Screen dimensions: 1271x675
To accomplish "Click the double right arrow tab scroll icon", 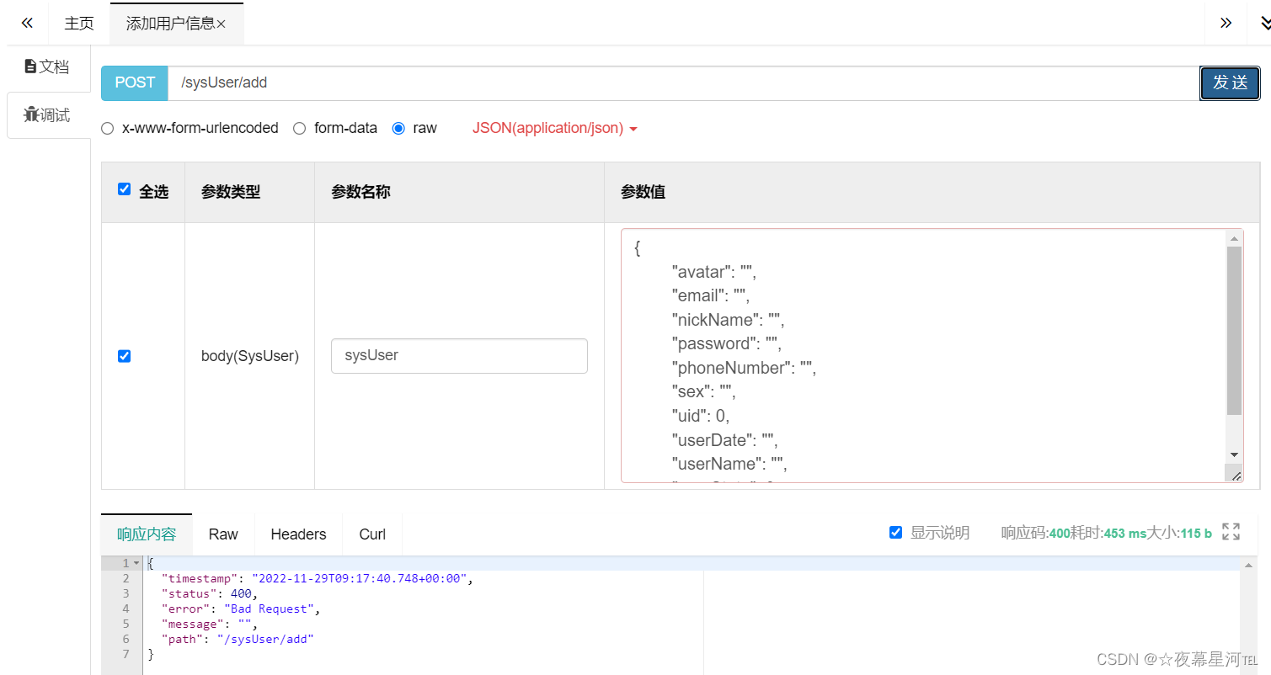I will coord(1226,23).
